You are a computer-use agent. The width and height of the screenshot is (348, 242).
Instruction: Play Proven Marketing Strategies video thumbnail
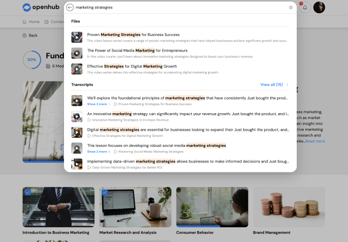[77, 37]
